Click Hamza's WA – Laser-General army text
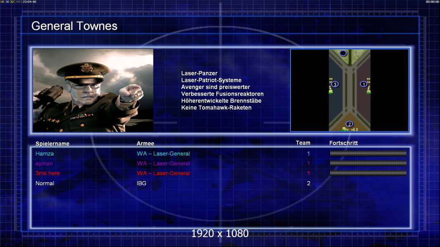Screen dimensions: 440x247 point(163,154)
